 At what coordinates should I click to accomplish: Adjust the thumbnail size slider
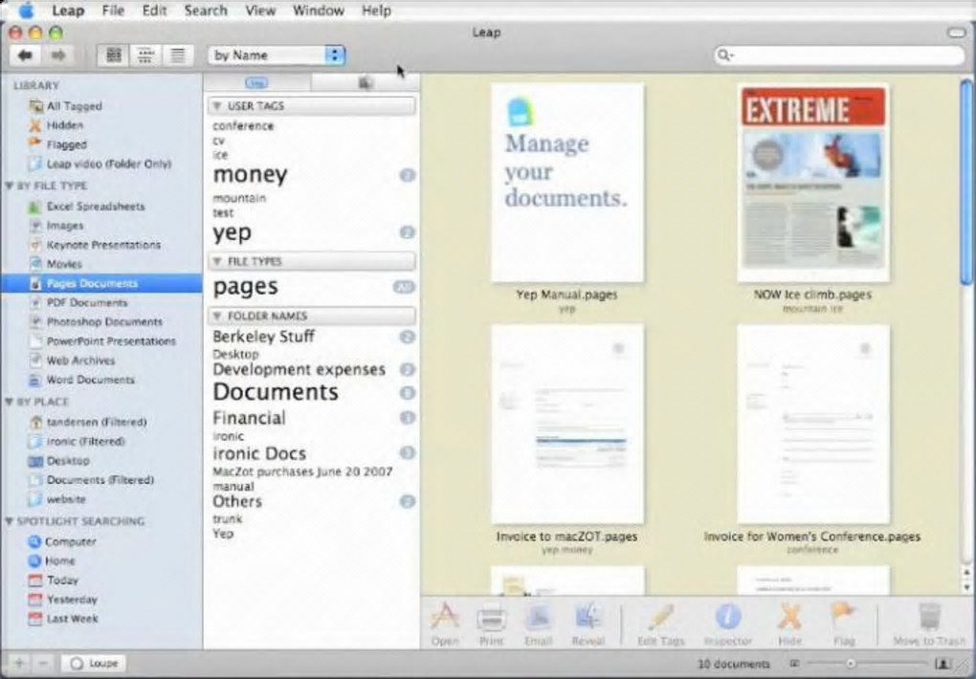coord(851,664)
